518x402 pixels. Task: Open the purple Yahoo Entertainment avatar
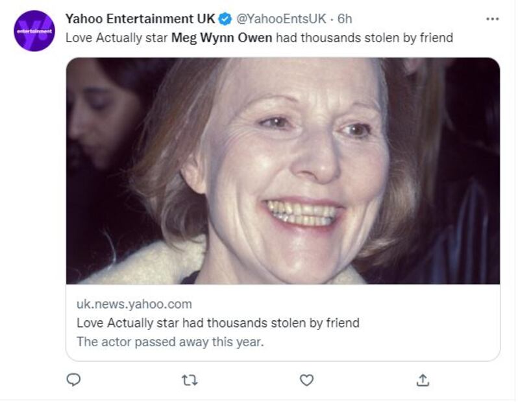point(34,30)
